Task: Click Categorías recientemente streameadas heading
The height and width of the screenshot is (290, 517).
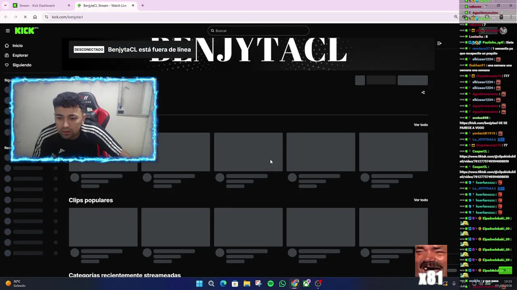Action: pyautogui.click(x=125, y=275)
